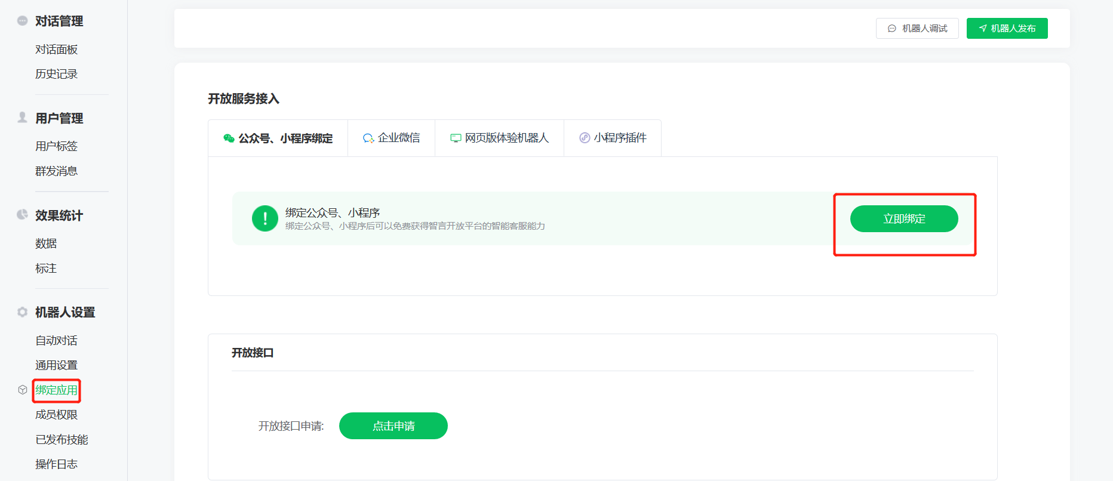Screen dimensions: 1113x481
Task: Open 机器人调试
Action: click(x=917, y=28)
